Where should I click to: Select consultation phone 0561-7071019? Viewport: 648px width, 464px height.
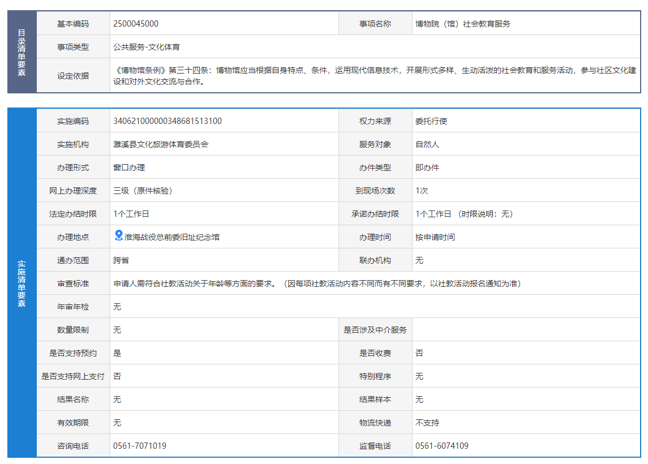140,446
